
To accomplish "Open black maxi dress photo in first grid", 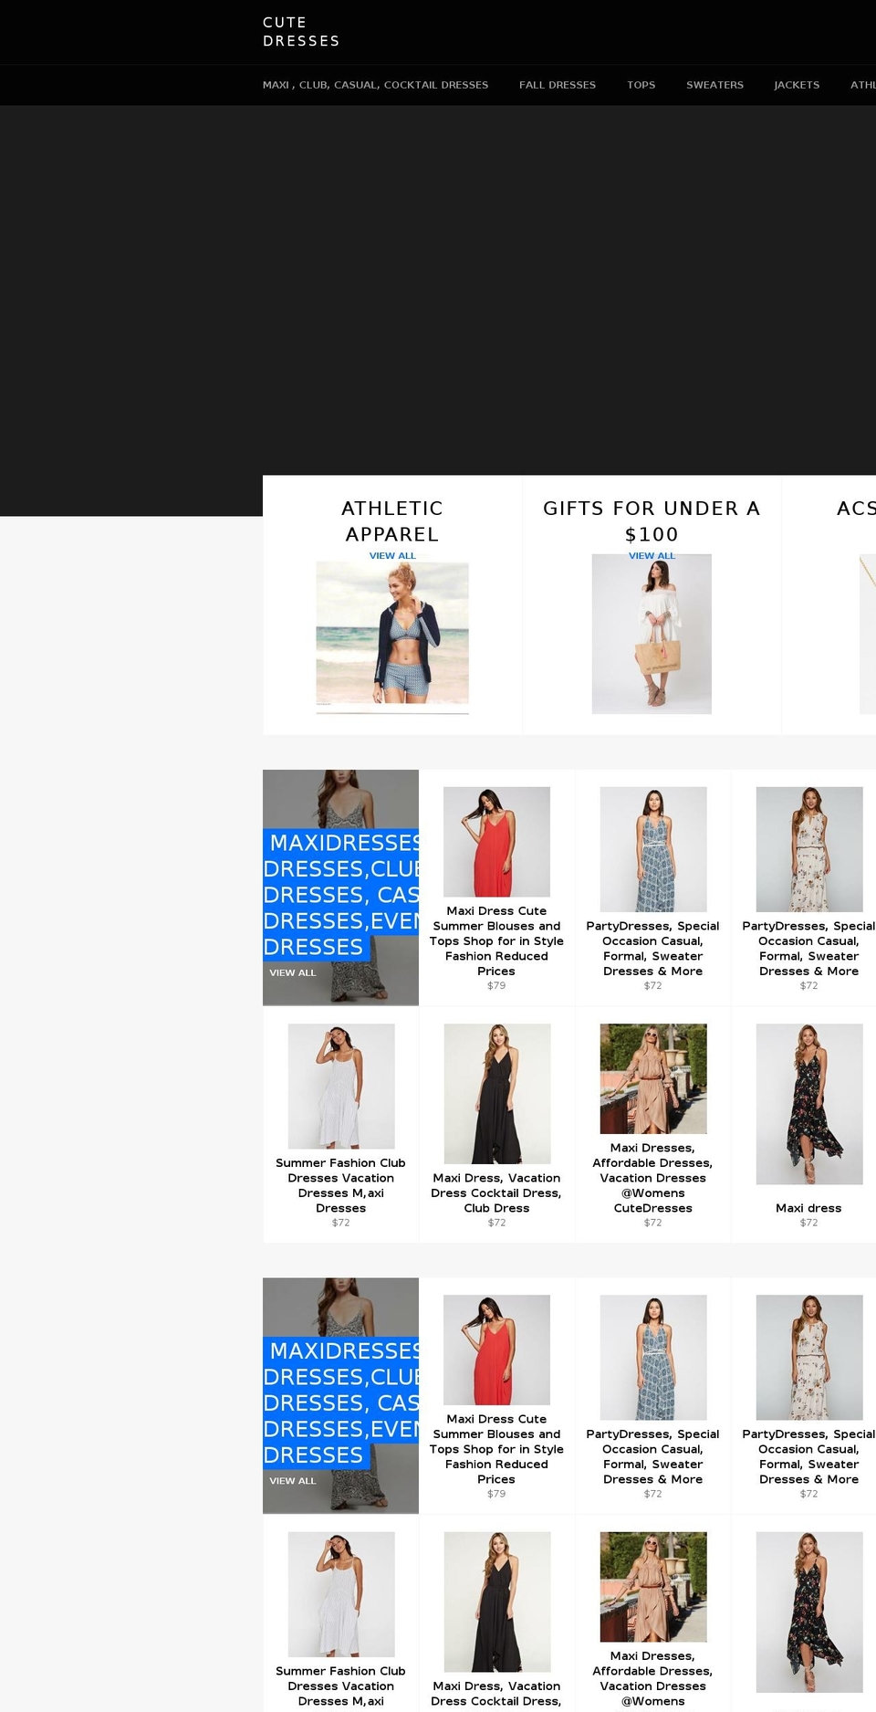I will (x=497, y=1094).
